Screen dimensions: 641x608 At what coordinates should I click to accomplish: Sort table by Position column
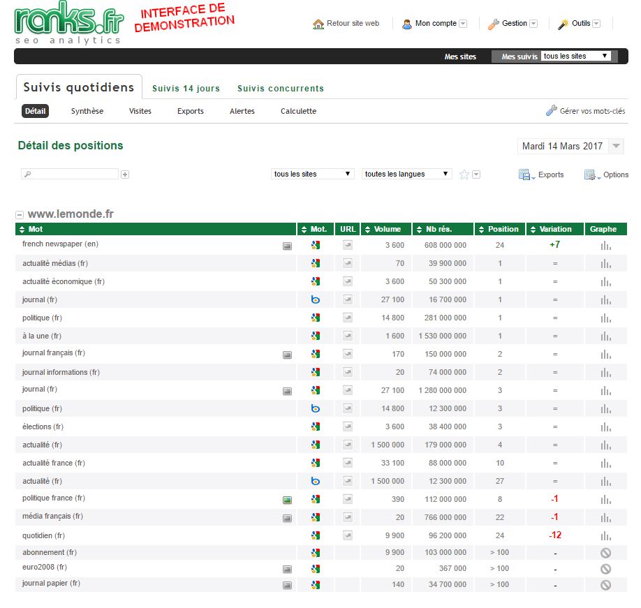pyautogui.click(x=499, y=229)
